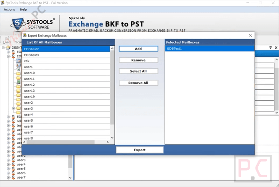The height and width of the screenshot is (187, 279).
Task: Select user10 in the mailbox list
Action: tap(66, 73)
